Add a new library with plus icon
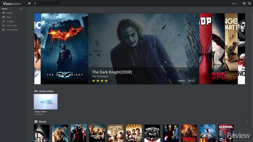The image size is (253, 142). pyautogui.click(x=21, y=9)
